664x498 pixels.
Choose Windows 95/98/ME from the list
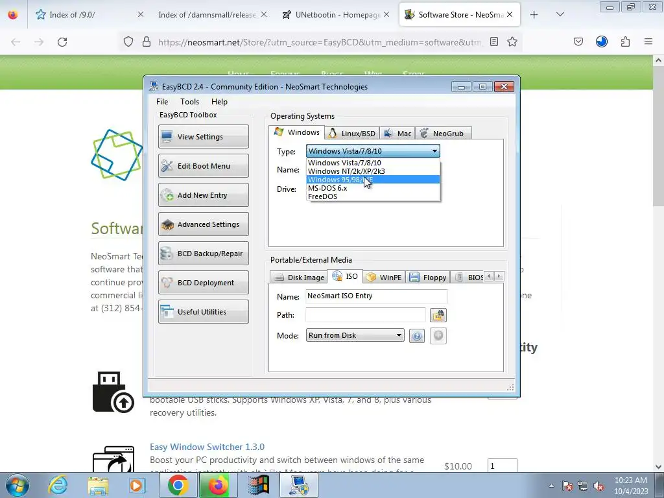(x=373, y=180)
